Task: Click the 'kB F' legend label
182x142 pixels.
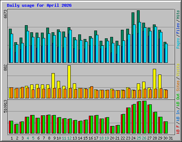Action: (x=178, y=130)
